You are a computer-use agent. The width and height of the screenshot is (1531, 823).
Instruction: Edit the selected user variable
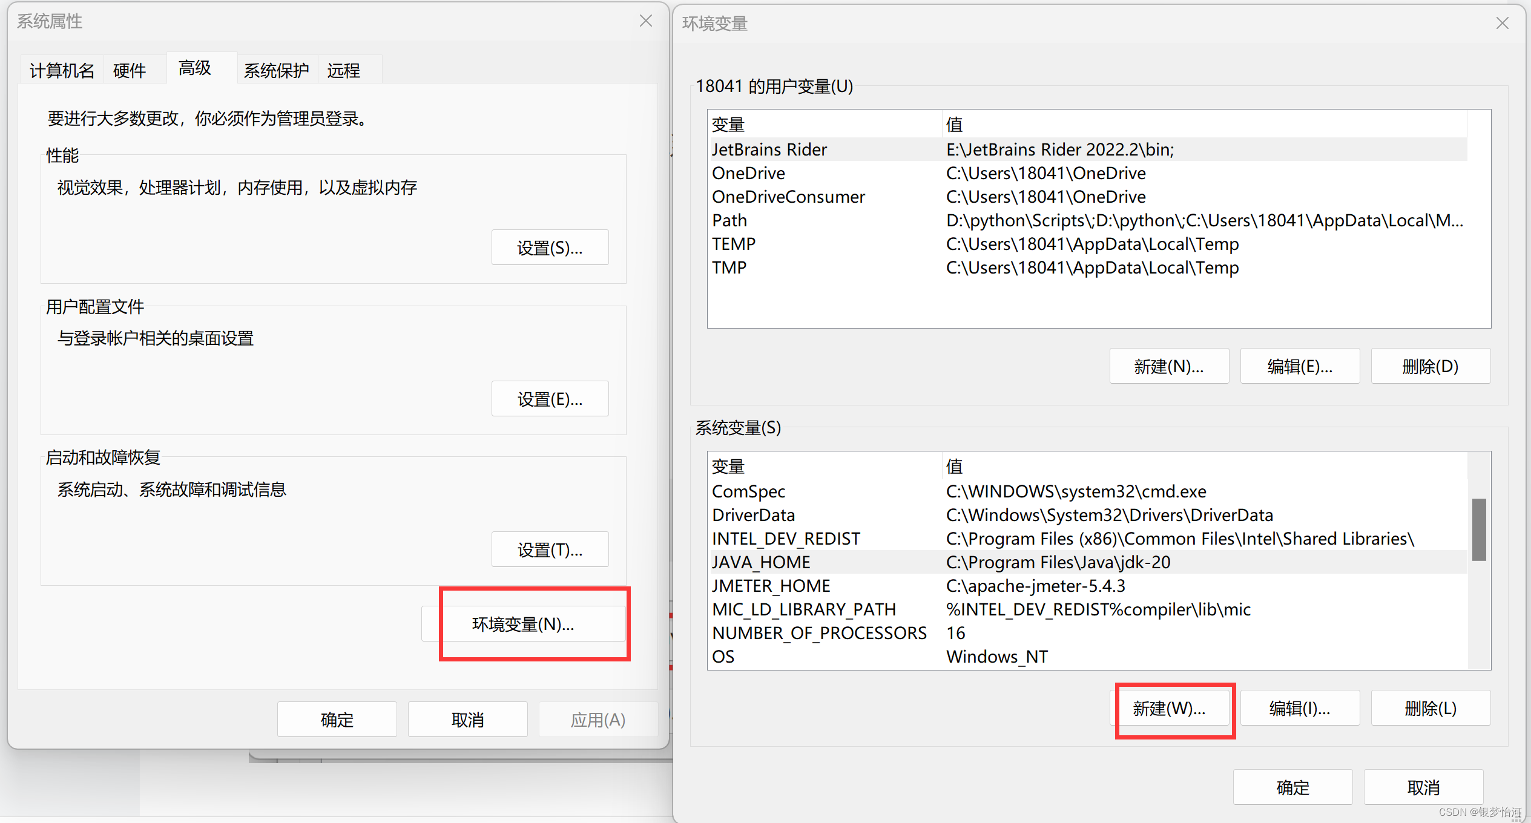pos(1299,366)
